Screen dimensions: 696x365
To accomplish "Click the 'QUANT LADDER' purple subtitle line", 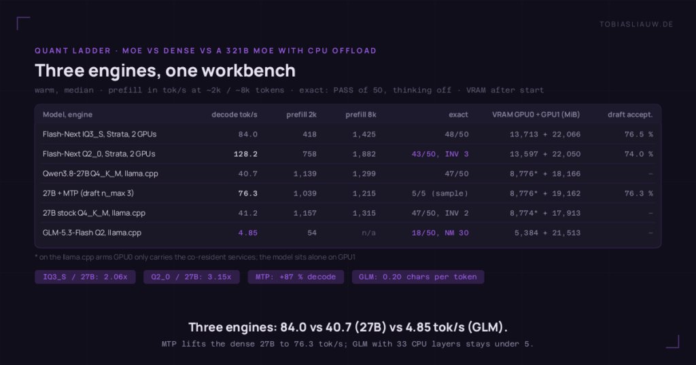I will click(205, 50).
